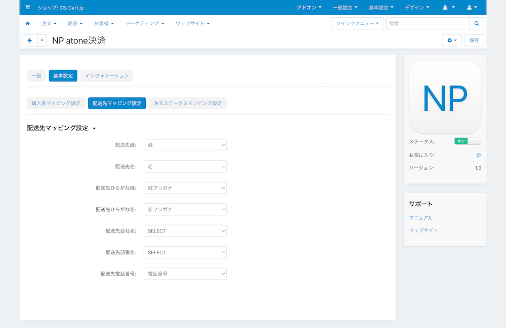Toggle add-on status On switch
506x328 pixels.
(x=468, y=141)
